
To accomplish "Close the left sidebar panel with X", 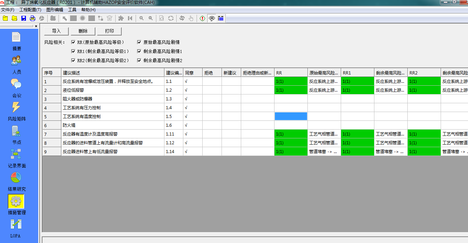I will (x=36, y=26).
